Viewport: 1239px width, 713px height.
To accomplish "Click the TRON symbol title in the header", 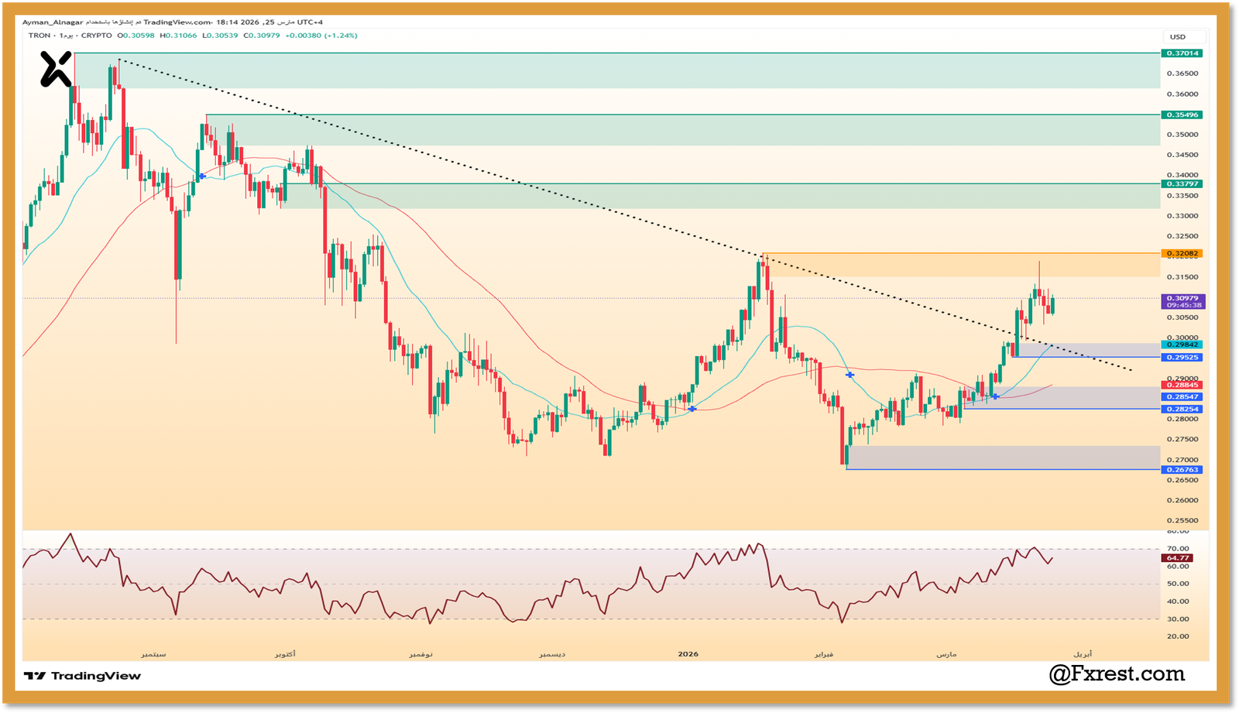I will [39, 36].
